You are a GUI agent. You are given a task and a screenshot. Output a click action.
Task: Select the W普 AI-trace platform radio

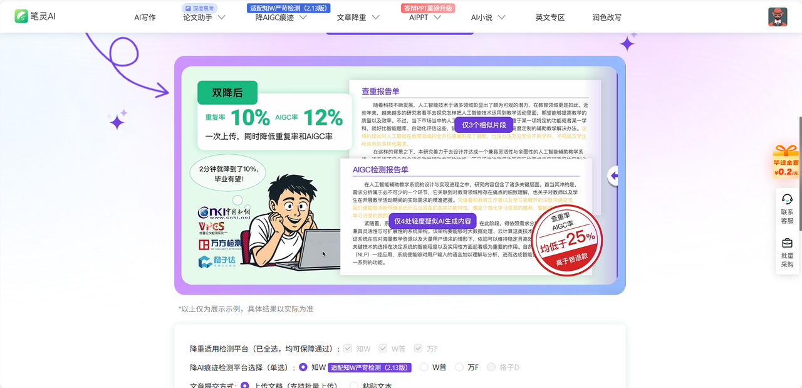[424, 367]
